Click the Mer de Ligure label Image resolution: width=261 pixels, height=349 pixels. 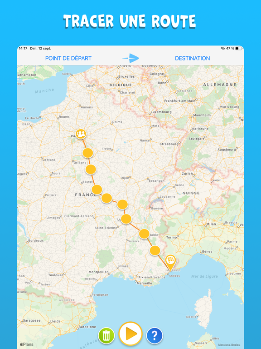click(x=204, y=276)
